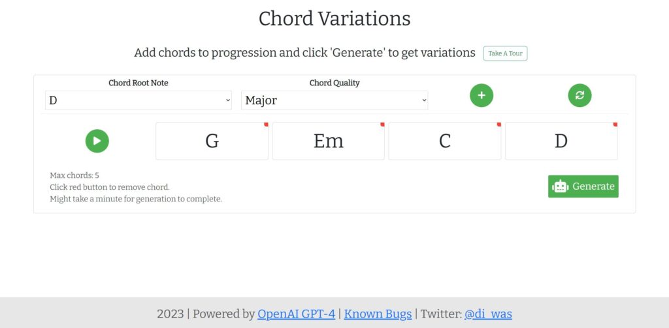Select the Em chord card
Screen dimensions: 669x328
(x=328, y=141)
